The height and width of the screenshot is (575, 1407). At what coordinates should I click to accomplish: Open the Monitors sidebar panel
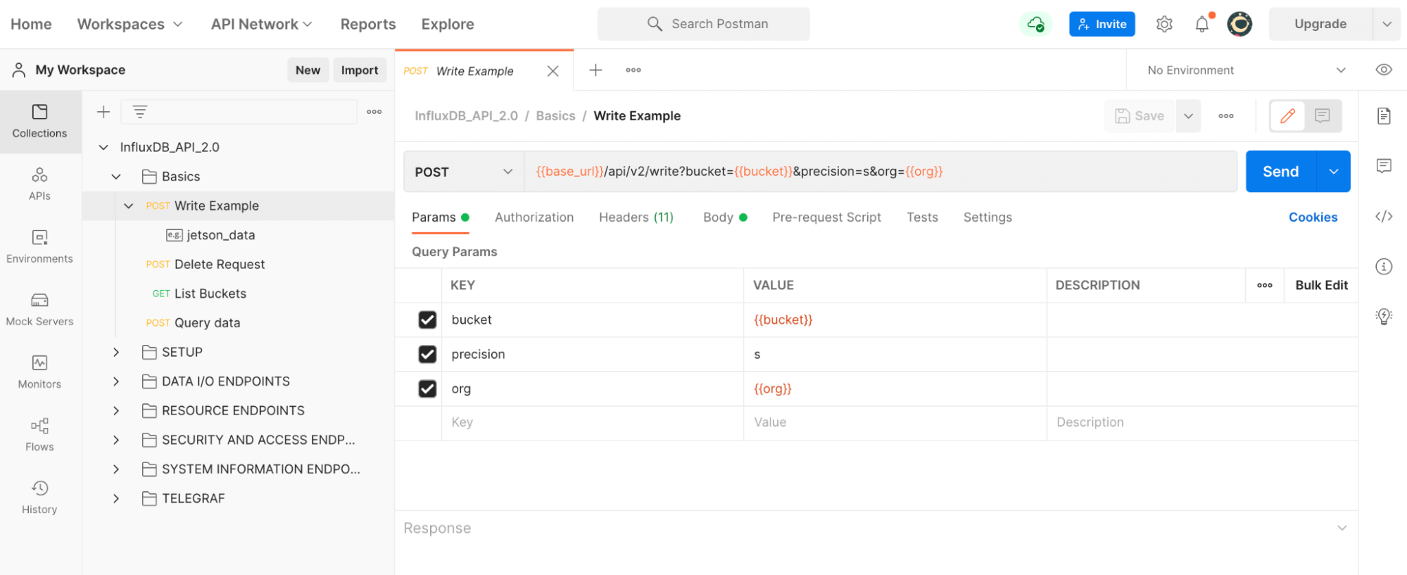40,372
